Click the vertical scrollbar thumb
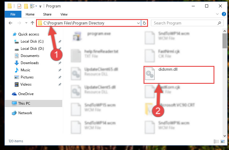 tap(225, 41)
